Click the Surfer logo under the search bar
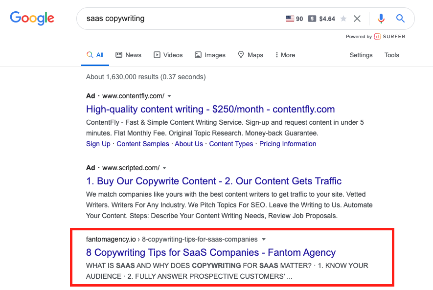The height and width of the screenshot is (290, 433). coord(389,36)
